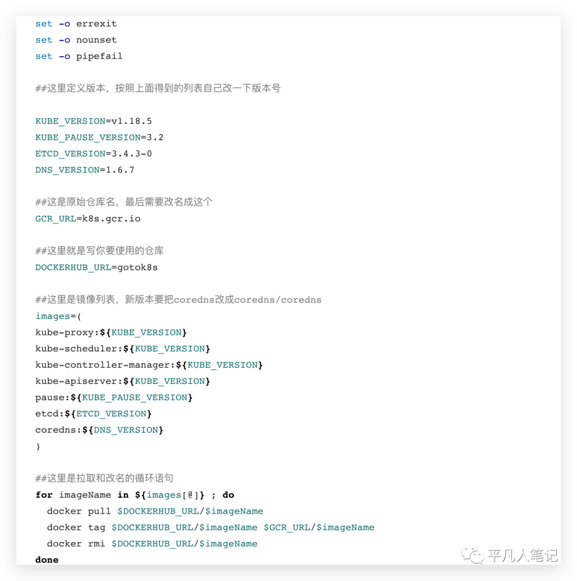Screen dimensions: 577x581
Task: Click the kube-scheduler image entry
Action: pyautogui.click(x=123, y=349)
